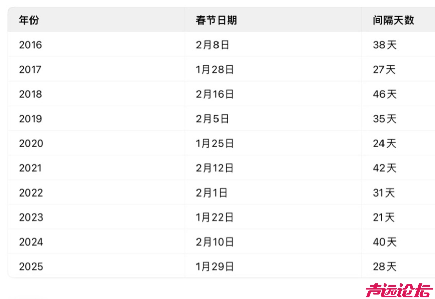Click the 28天 interval cell

click(x=385, y=267)
